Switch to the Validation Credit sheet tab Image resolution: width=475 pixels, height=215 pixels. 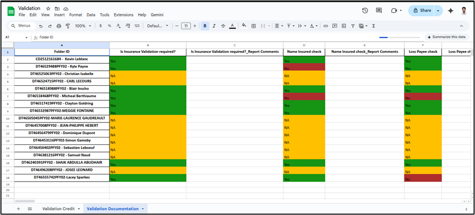58,209
